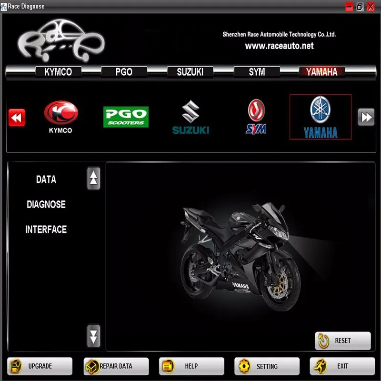Image resolution: width=381 pixels, height=381 pixels.
Task: Go to next brands with gray forward arrow
Action: (x=366, y=117)
